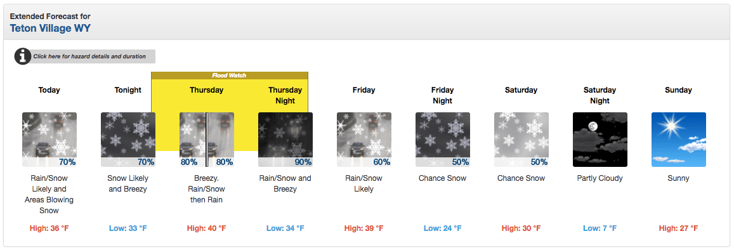Select the Thursday Night day label
Viewport: 734px width, 250px height.
click(285, 95)
